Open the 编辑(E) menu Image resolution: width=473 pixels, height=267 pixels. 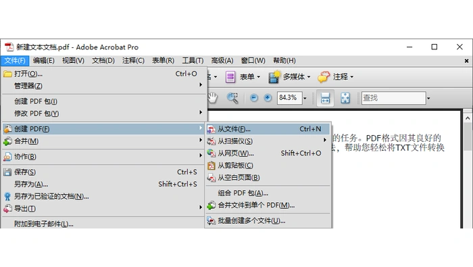point(44,61)
